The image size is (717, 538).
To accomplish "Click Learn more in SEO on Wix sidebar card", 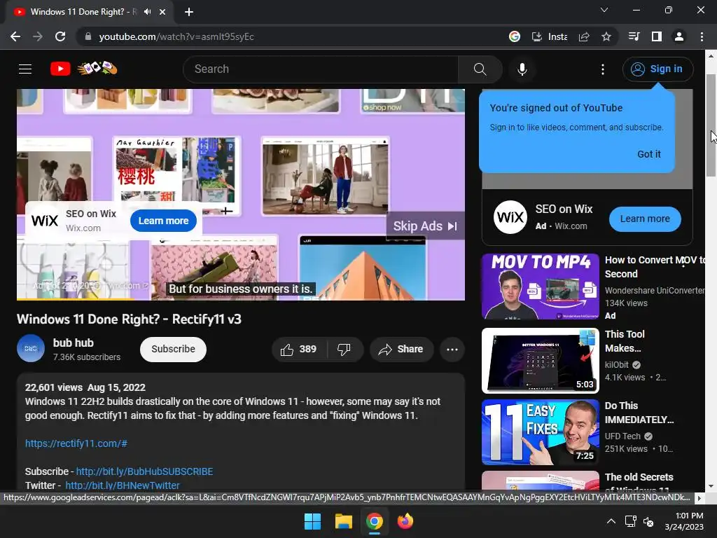I will [x=645, y=219].
